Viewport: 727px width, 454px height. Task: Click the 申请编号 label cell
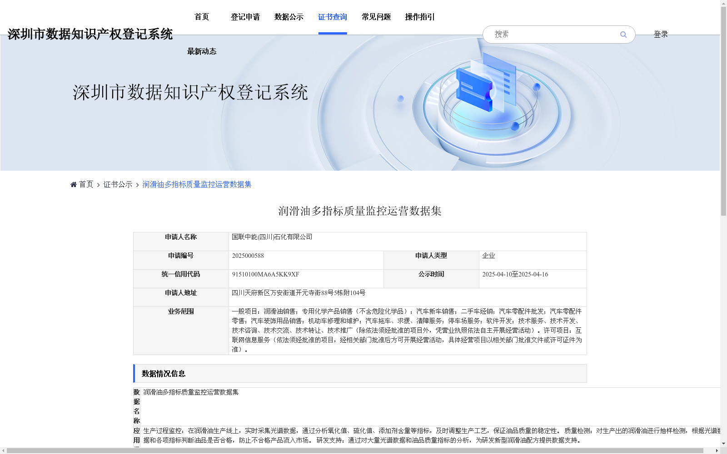point(181,260)
